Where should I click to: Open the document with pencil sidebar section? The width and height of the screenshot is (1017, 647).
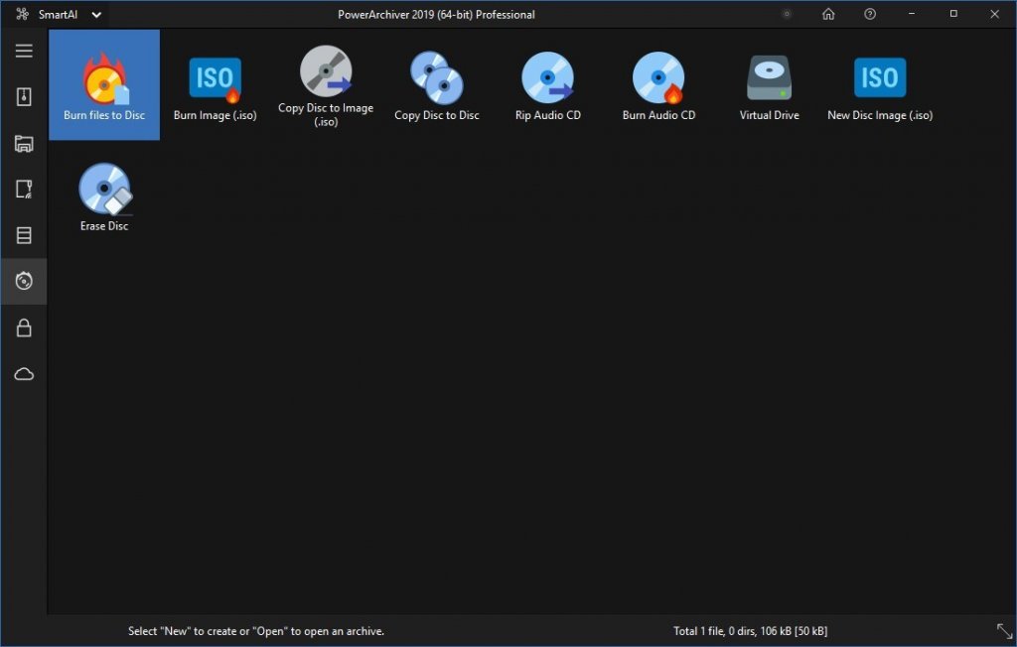pyautogui.click(x=24, y=190)
